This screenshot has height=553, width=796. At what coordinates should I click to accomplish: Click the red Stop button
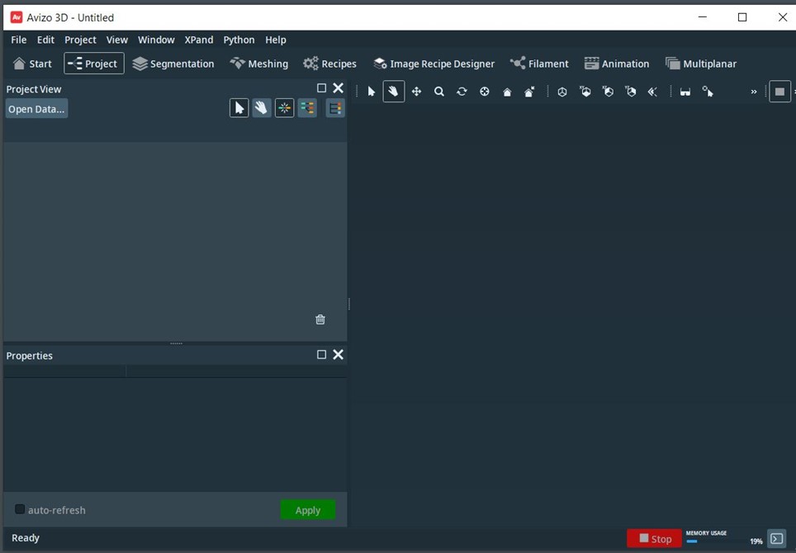654,538
